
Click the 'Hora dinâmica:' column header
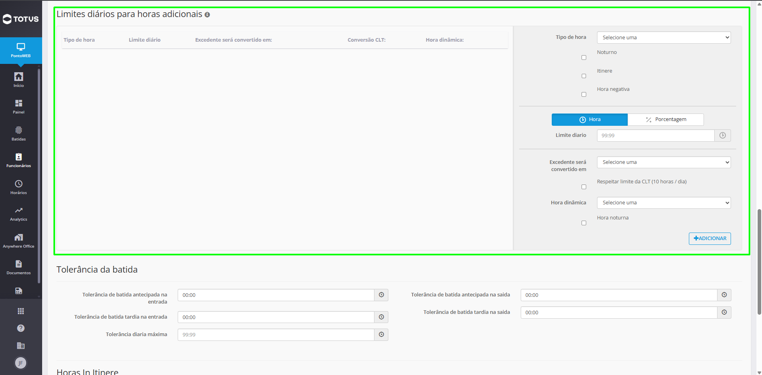coord(445,40)
